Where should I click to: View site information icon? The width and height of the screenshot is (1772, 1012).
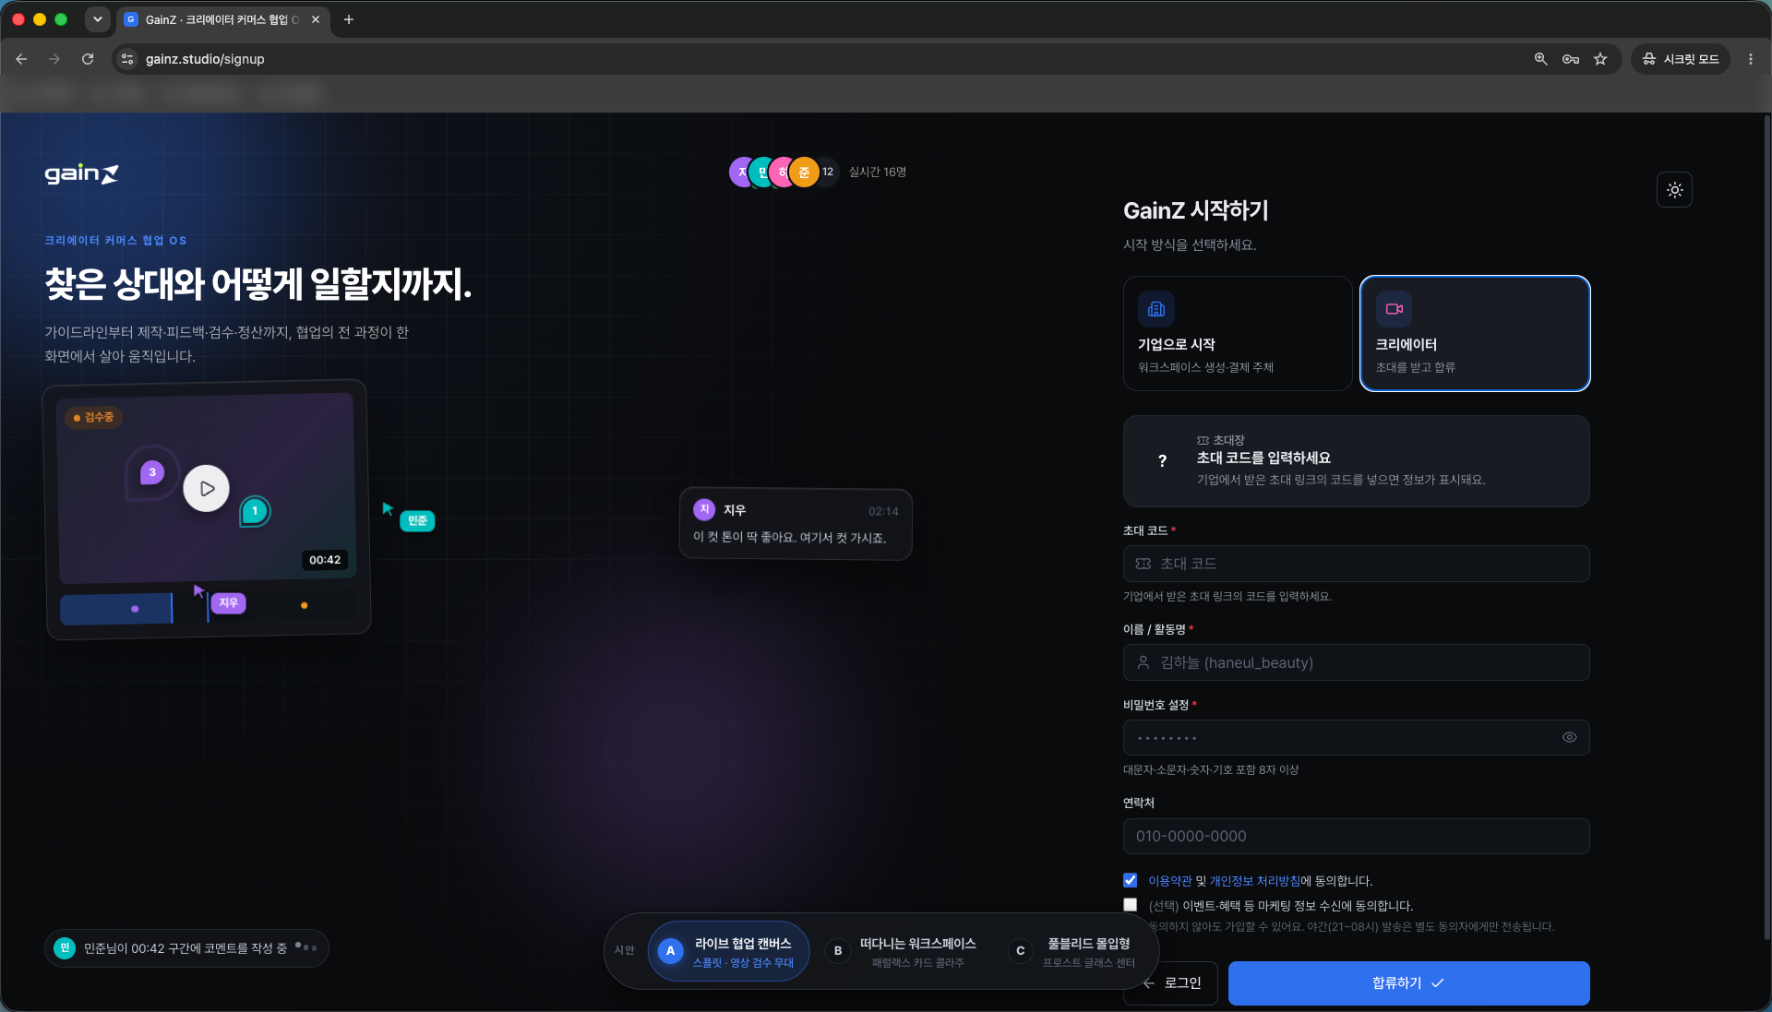point(127,59)
